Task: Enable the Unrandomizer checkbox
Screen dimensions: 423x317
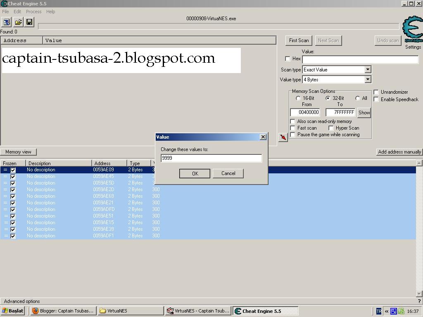Action: click(376, 92)
